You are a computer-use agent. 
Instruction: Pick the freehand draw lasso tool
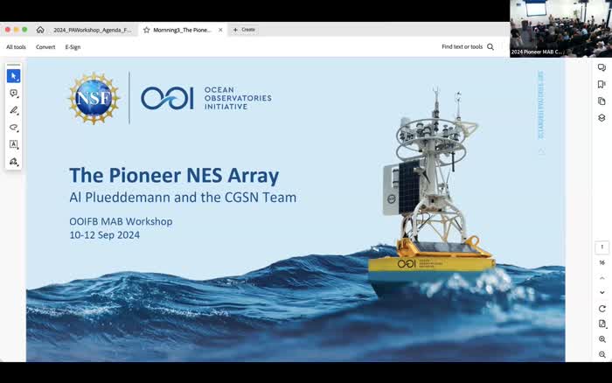[14, 128]
